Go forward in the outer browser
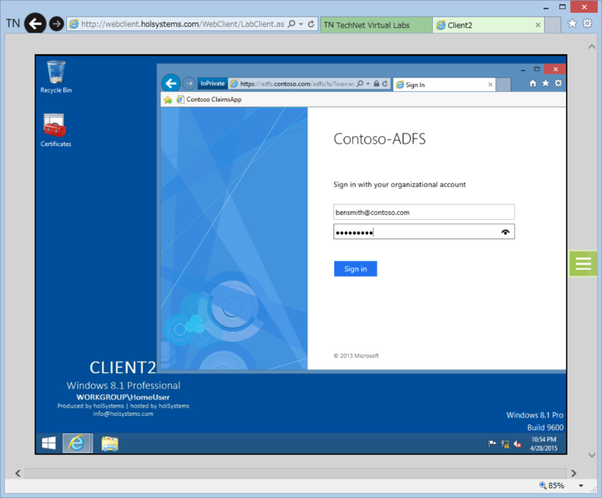This screenshot has width=602, height=498. pyautogui.click(x=56, y=24)
